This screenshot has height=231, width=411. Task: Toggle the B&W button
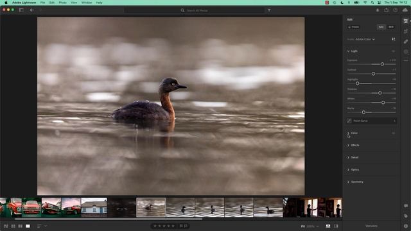pyautogui.click(x=391, y=27)
